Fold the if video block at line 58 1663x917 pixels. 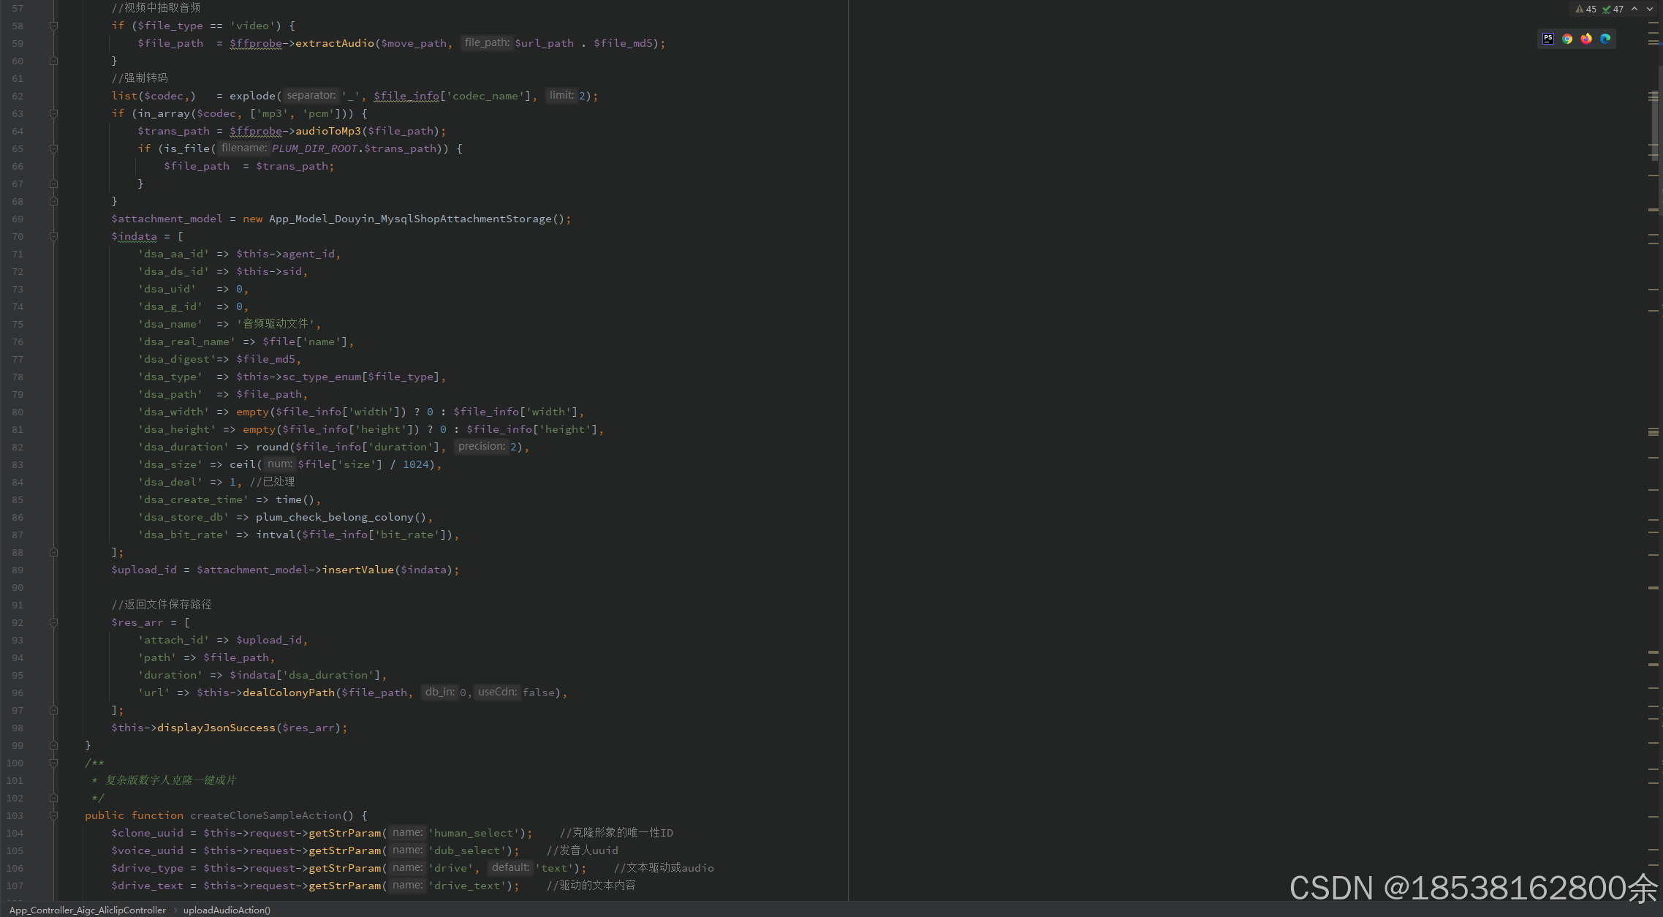53,26
